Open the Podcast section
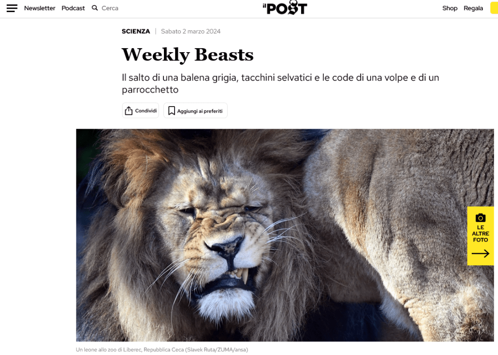498x355 pixels. point(73,8)
